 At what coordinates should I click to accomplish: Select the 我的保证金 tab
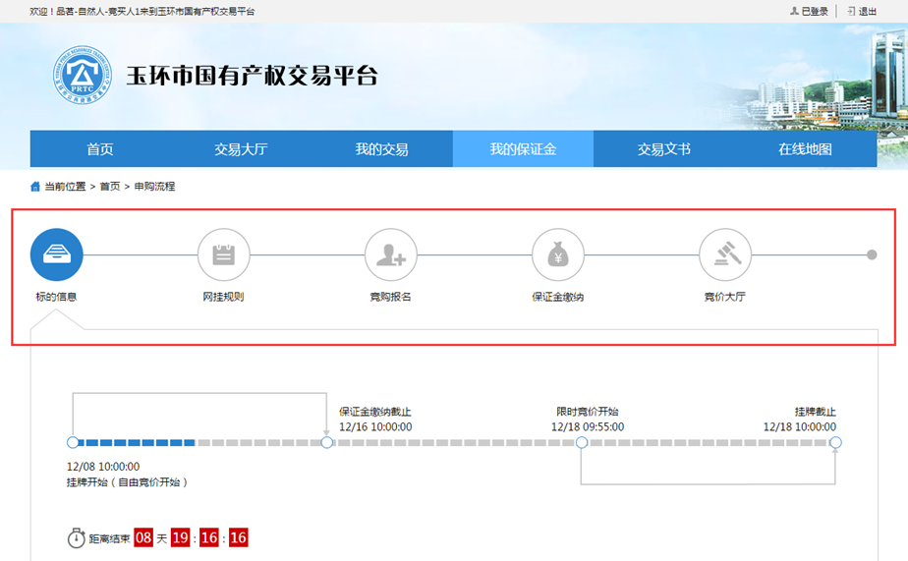point(523,149)
